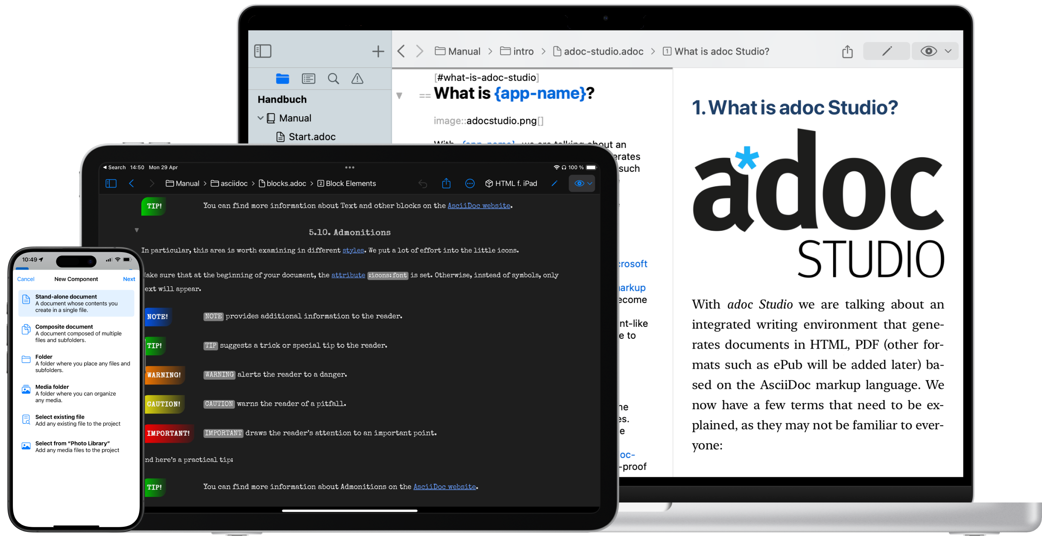
Task: Click the plus button in Mac sidebar
Action: pos(378,52)
